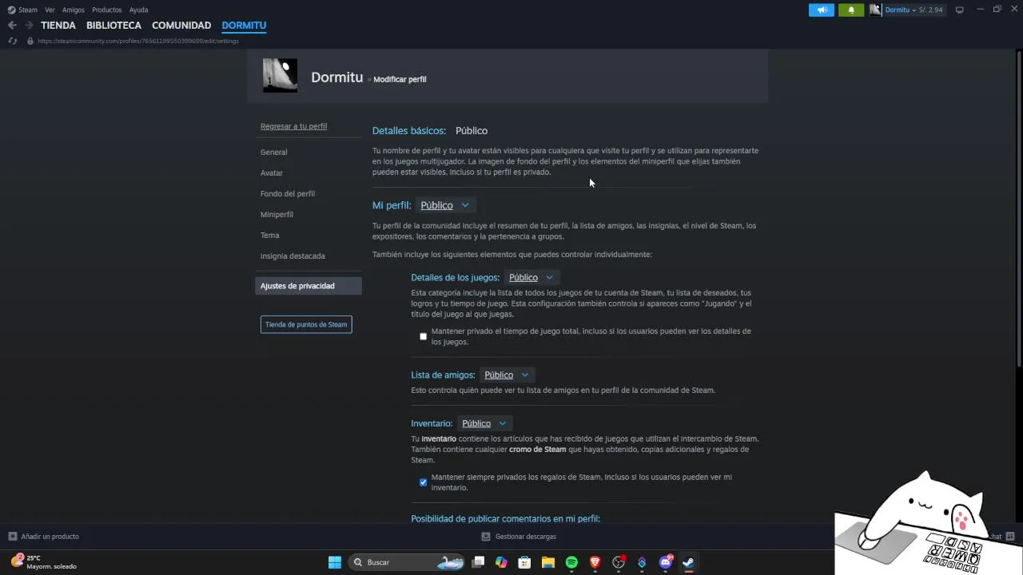Open the Steam menu

coord(28,10)
